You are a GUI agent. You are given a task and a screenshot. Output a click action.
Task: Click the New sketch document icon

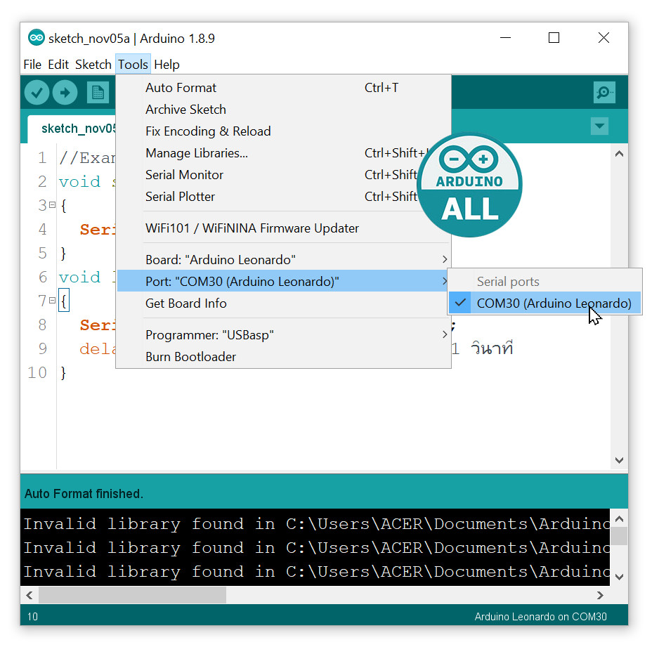(98, 93)
